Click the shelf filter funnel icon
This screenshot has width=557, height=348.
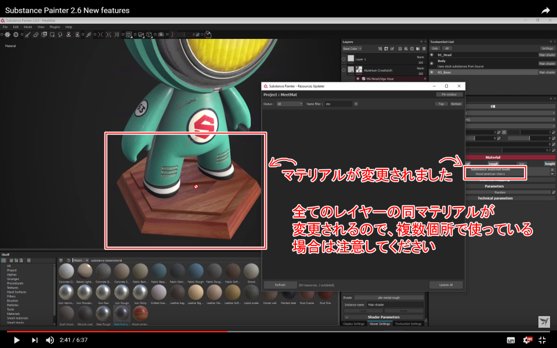[x=61, y=260]
